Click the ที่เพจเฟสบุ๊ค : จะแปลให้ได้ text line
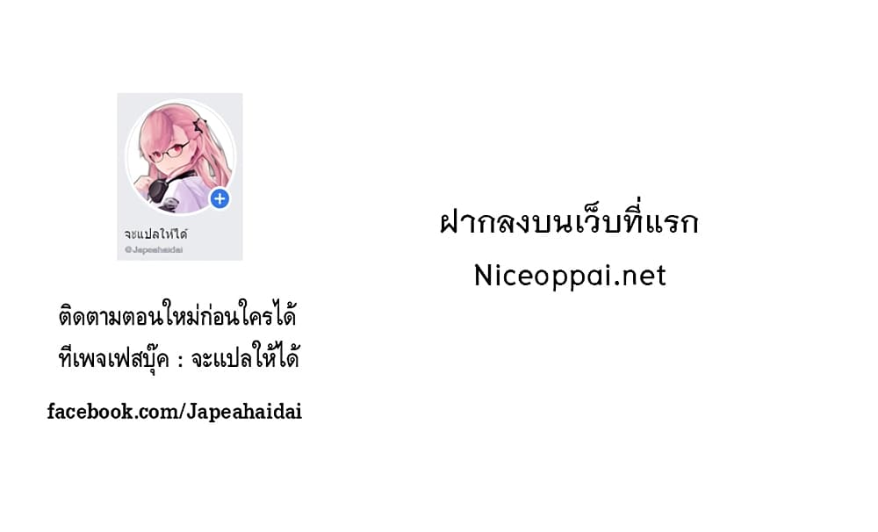 coord(178,356)
